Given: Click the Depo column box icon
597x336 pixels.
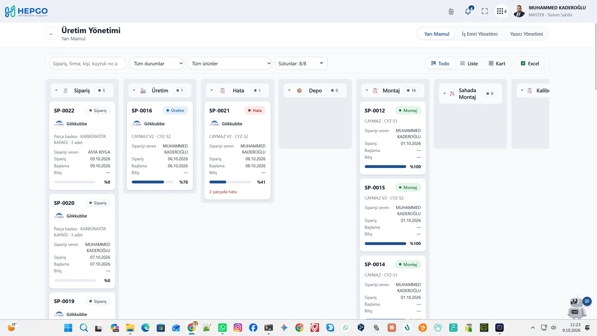Looking at the screenshot, I should 299,90.
